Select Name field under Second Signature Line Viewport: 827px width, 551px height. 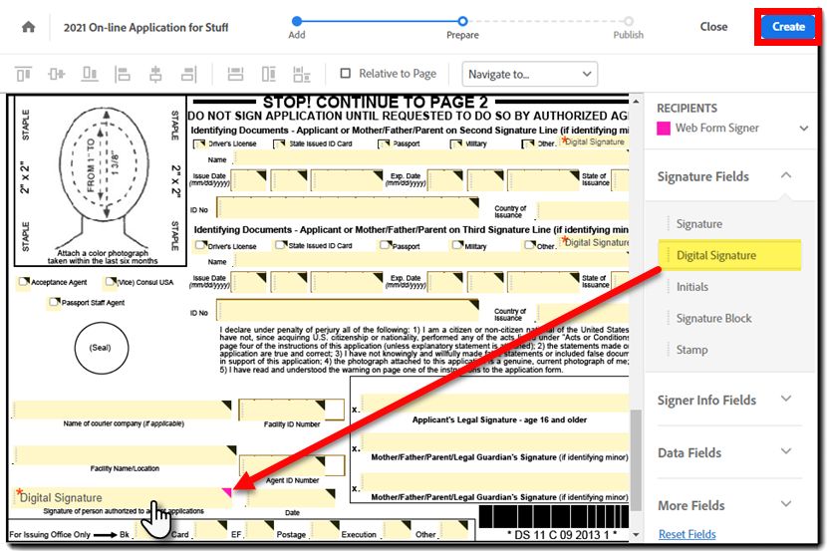pyautogui.click(x=431, y=158)
